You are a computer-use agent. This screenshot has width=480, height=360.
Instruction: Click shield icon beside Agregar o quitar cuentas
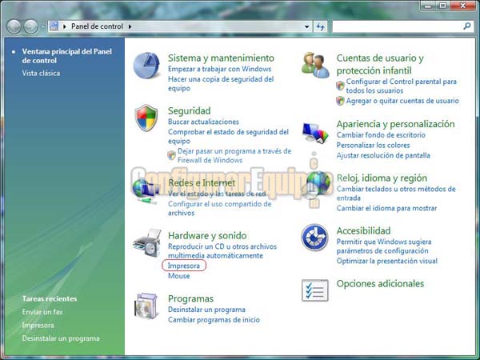click(341, 101)
